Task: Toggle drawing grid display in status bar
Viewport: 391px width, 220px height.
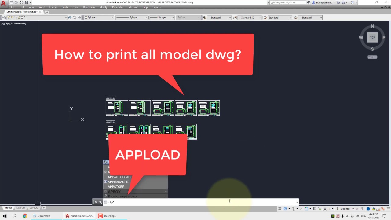Action: pyautogui.click(x=280, y=209)
